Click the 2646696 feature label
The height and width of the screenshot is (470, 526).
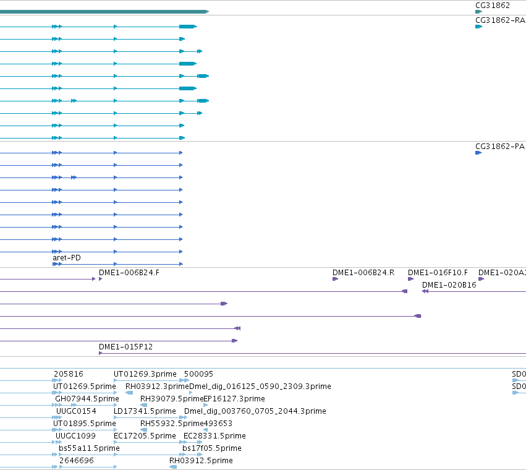point(77,461)
